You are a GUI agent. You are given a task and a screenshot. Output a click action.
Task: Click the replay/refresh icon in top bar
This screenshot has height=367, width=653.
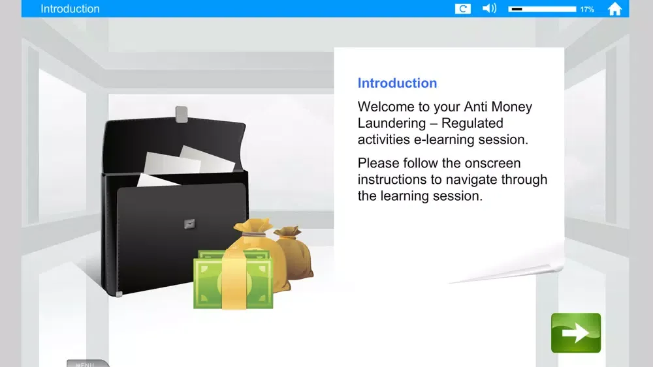(463, 8)
